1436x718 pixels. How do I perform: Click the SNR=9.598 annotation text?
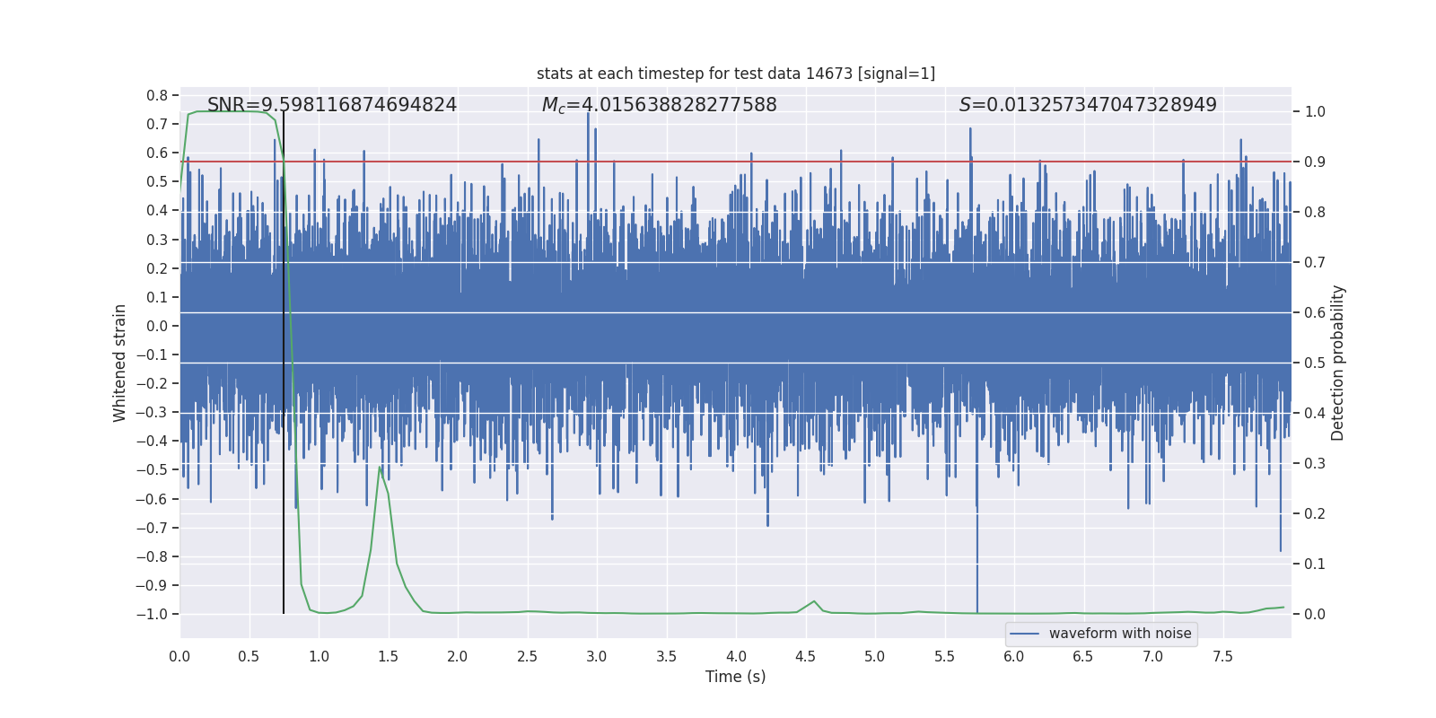332,105
